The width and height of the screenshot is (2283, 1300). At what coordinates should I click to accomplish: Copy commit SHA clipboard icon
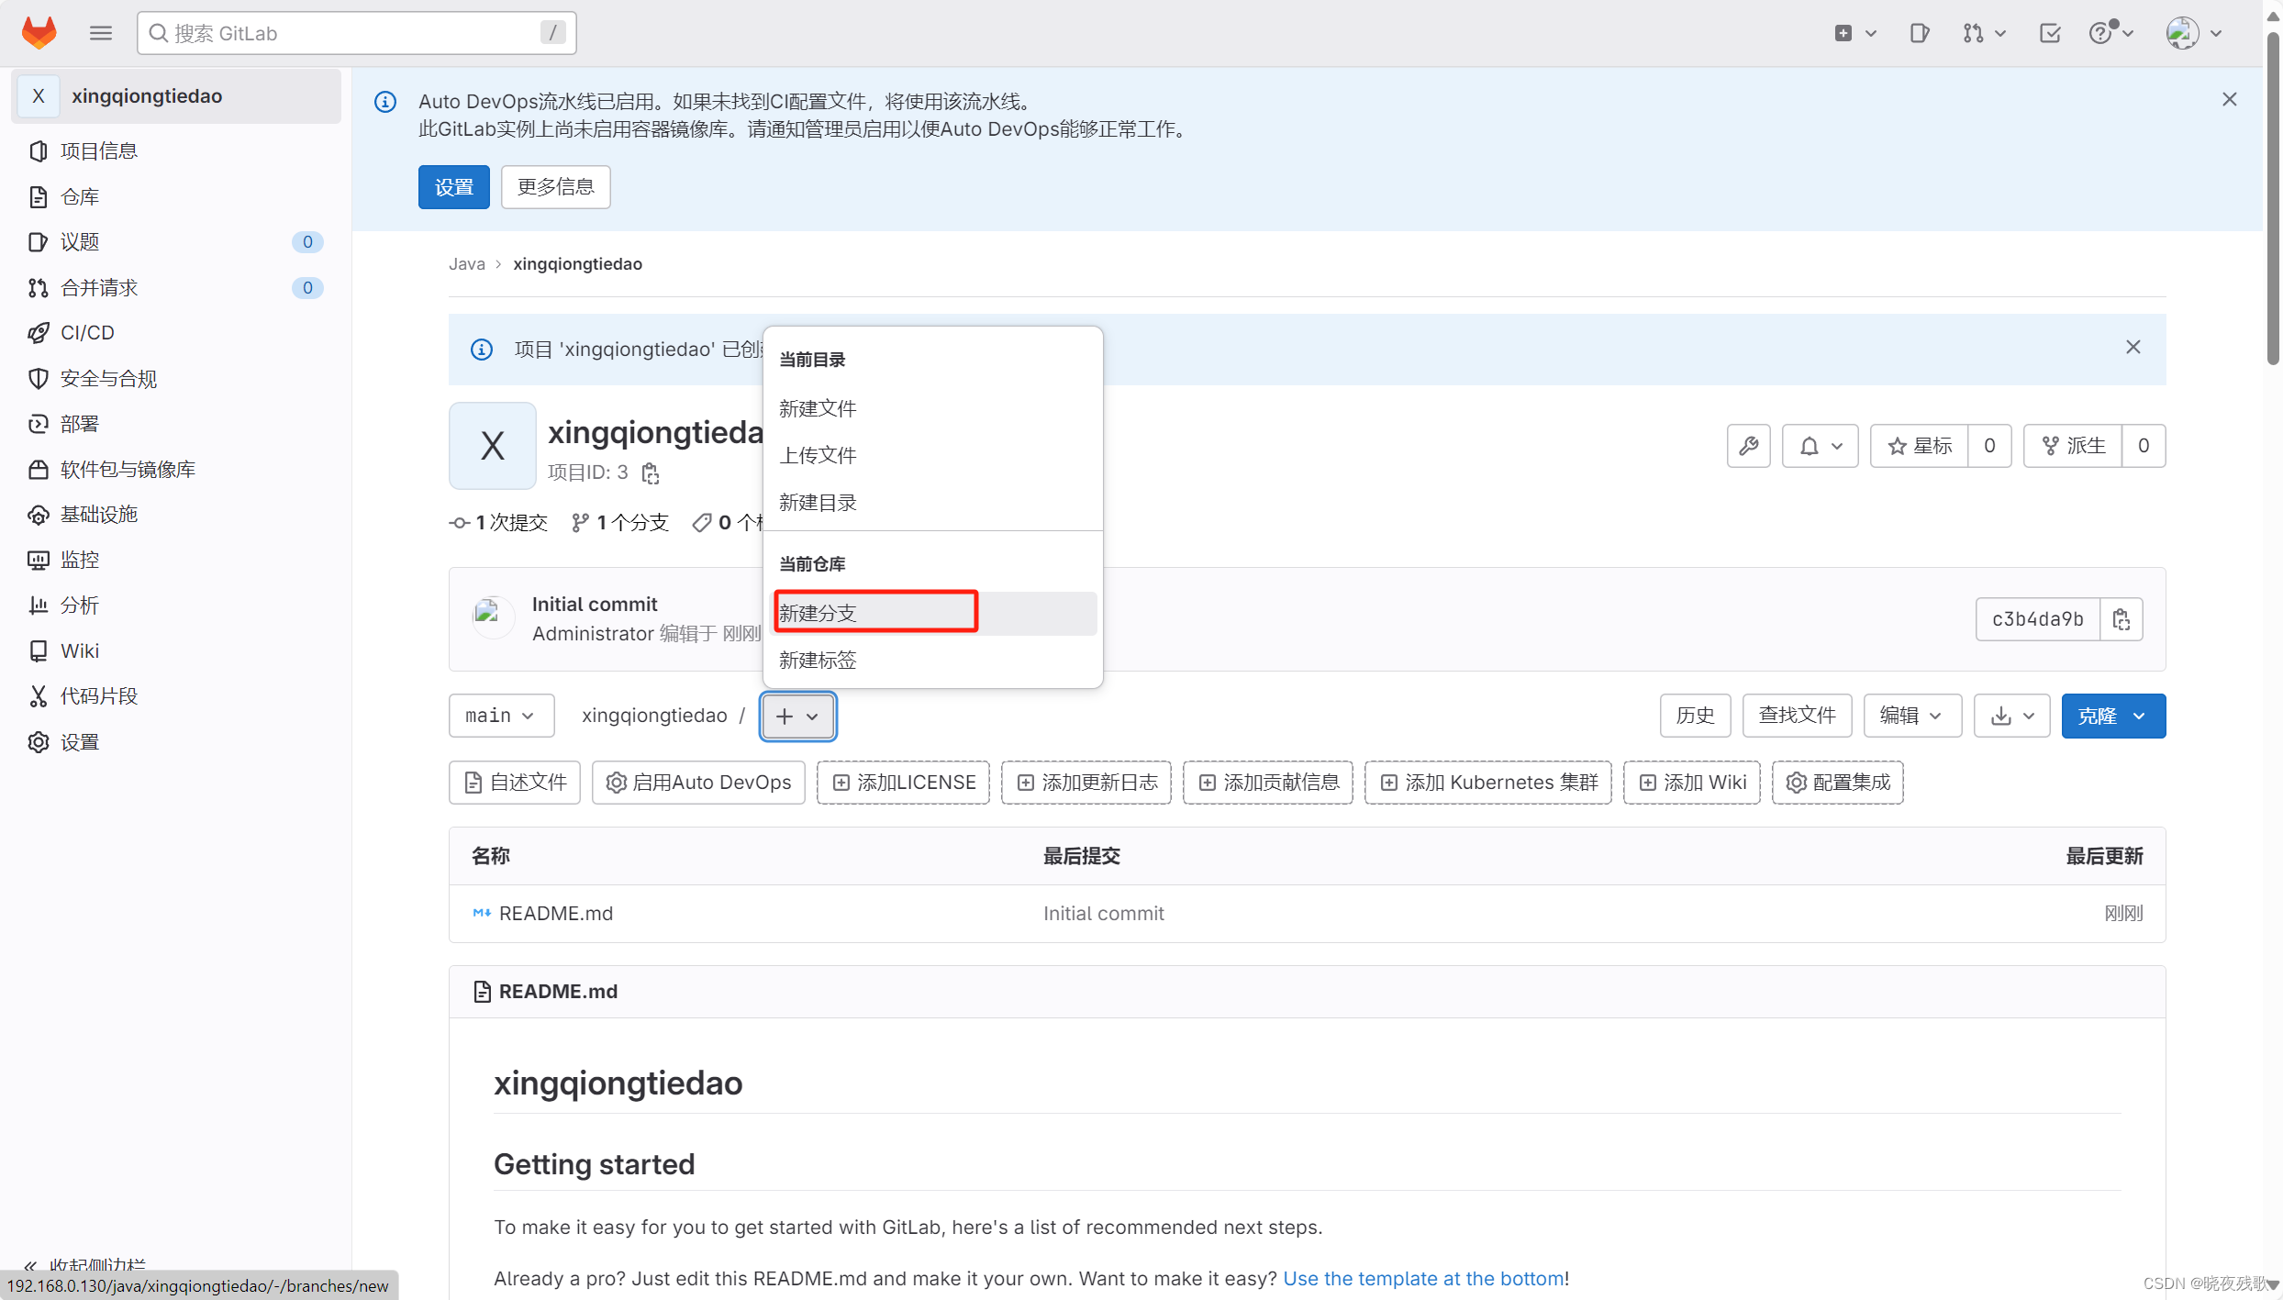[x=2122, y=619]
